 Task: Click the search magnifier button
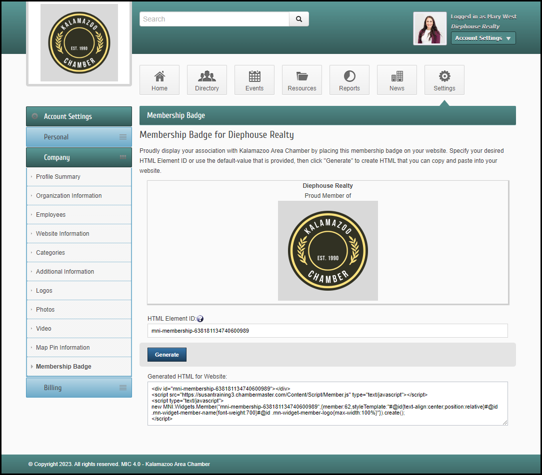(x=299, y=19)
